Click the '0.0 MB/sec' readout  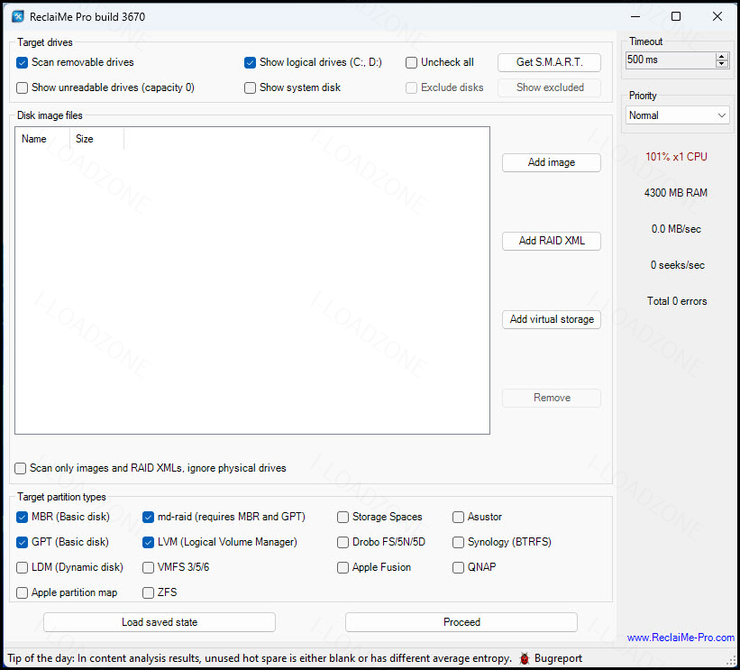click(x=676, y=229)
